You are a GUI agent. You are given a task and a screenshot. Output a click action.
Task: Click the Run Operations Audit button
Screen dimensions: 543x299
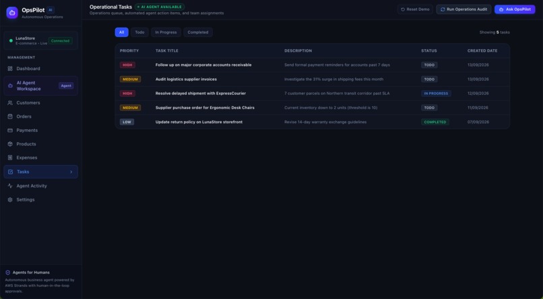tap(464, 9)
